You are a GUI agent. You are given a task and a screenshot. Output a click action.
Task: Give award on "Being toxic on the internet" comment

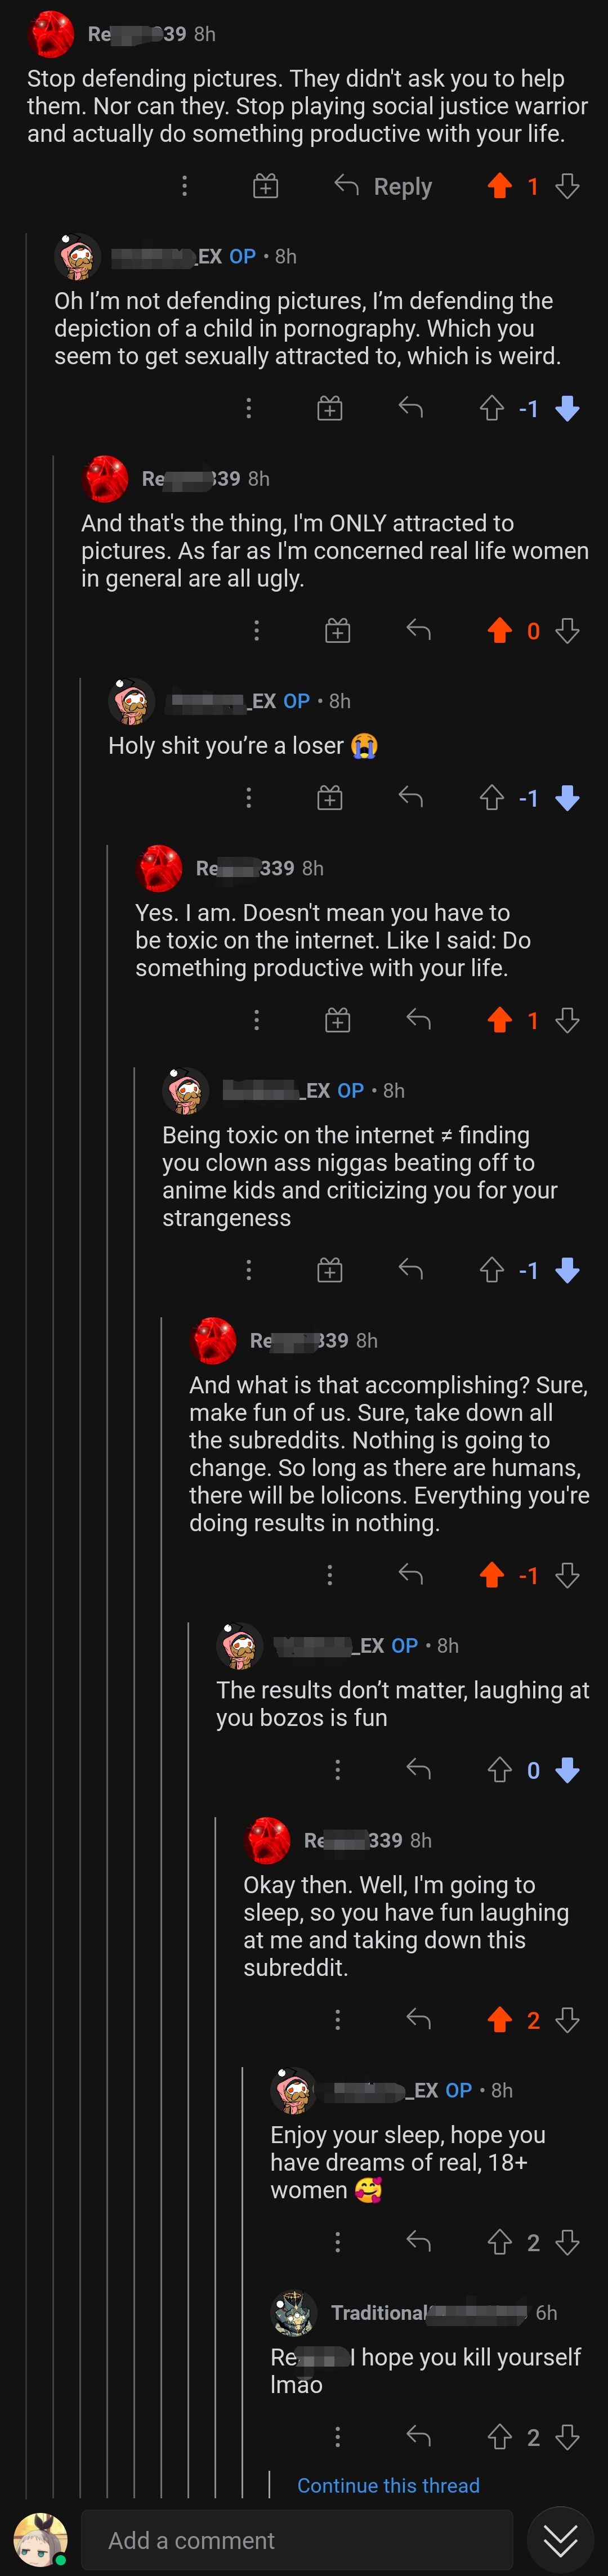coord(330,1270)
